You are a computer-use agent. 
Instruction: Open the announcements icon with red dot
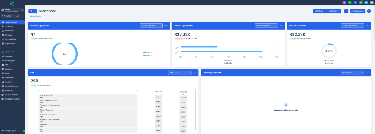361,3
